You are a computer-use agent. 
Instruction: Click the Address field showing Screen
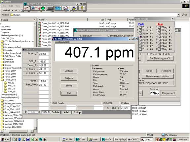tap(95, 15)
